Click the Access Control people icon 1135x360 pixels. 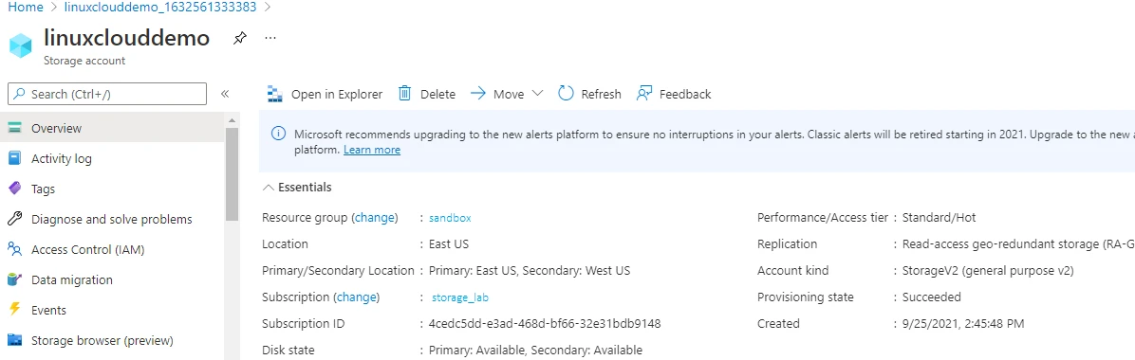pyautogui.click(x=14, y=249)
